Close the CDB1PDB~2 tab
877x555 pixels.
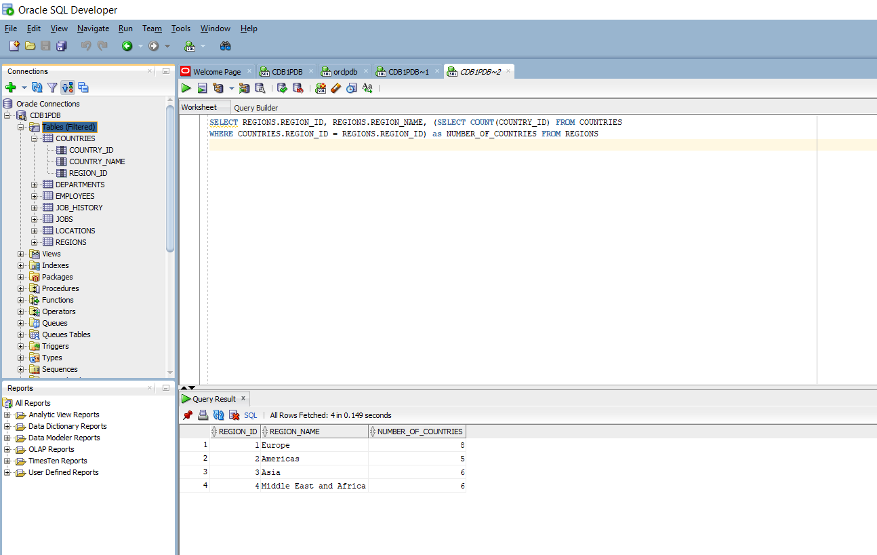pyautogui.click(x=507, y=71)
